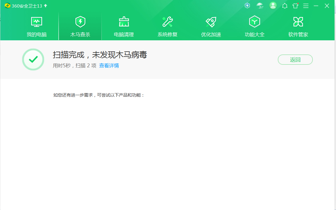Viewport: 336px width, 210px height.
Task: Click the 360 logo in title bar
Action: (7, 6)
